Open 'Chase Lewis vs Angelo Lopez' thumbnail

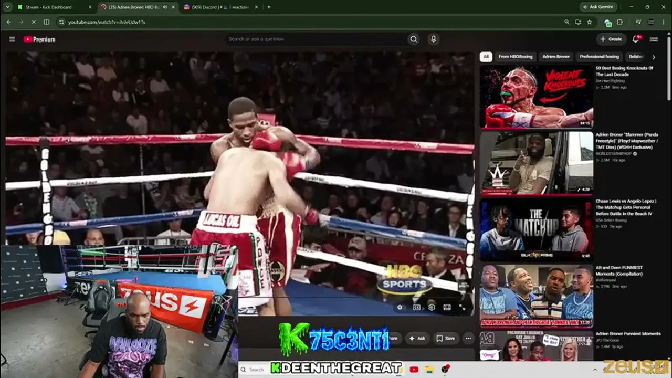click(537, 229)
